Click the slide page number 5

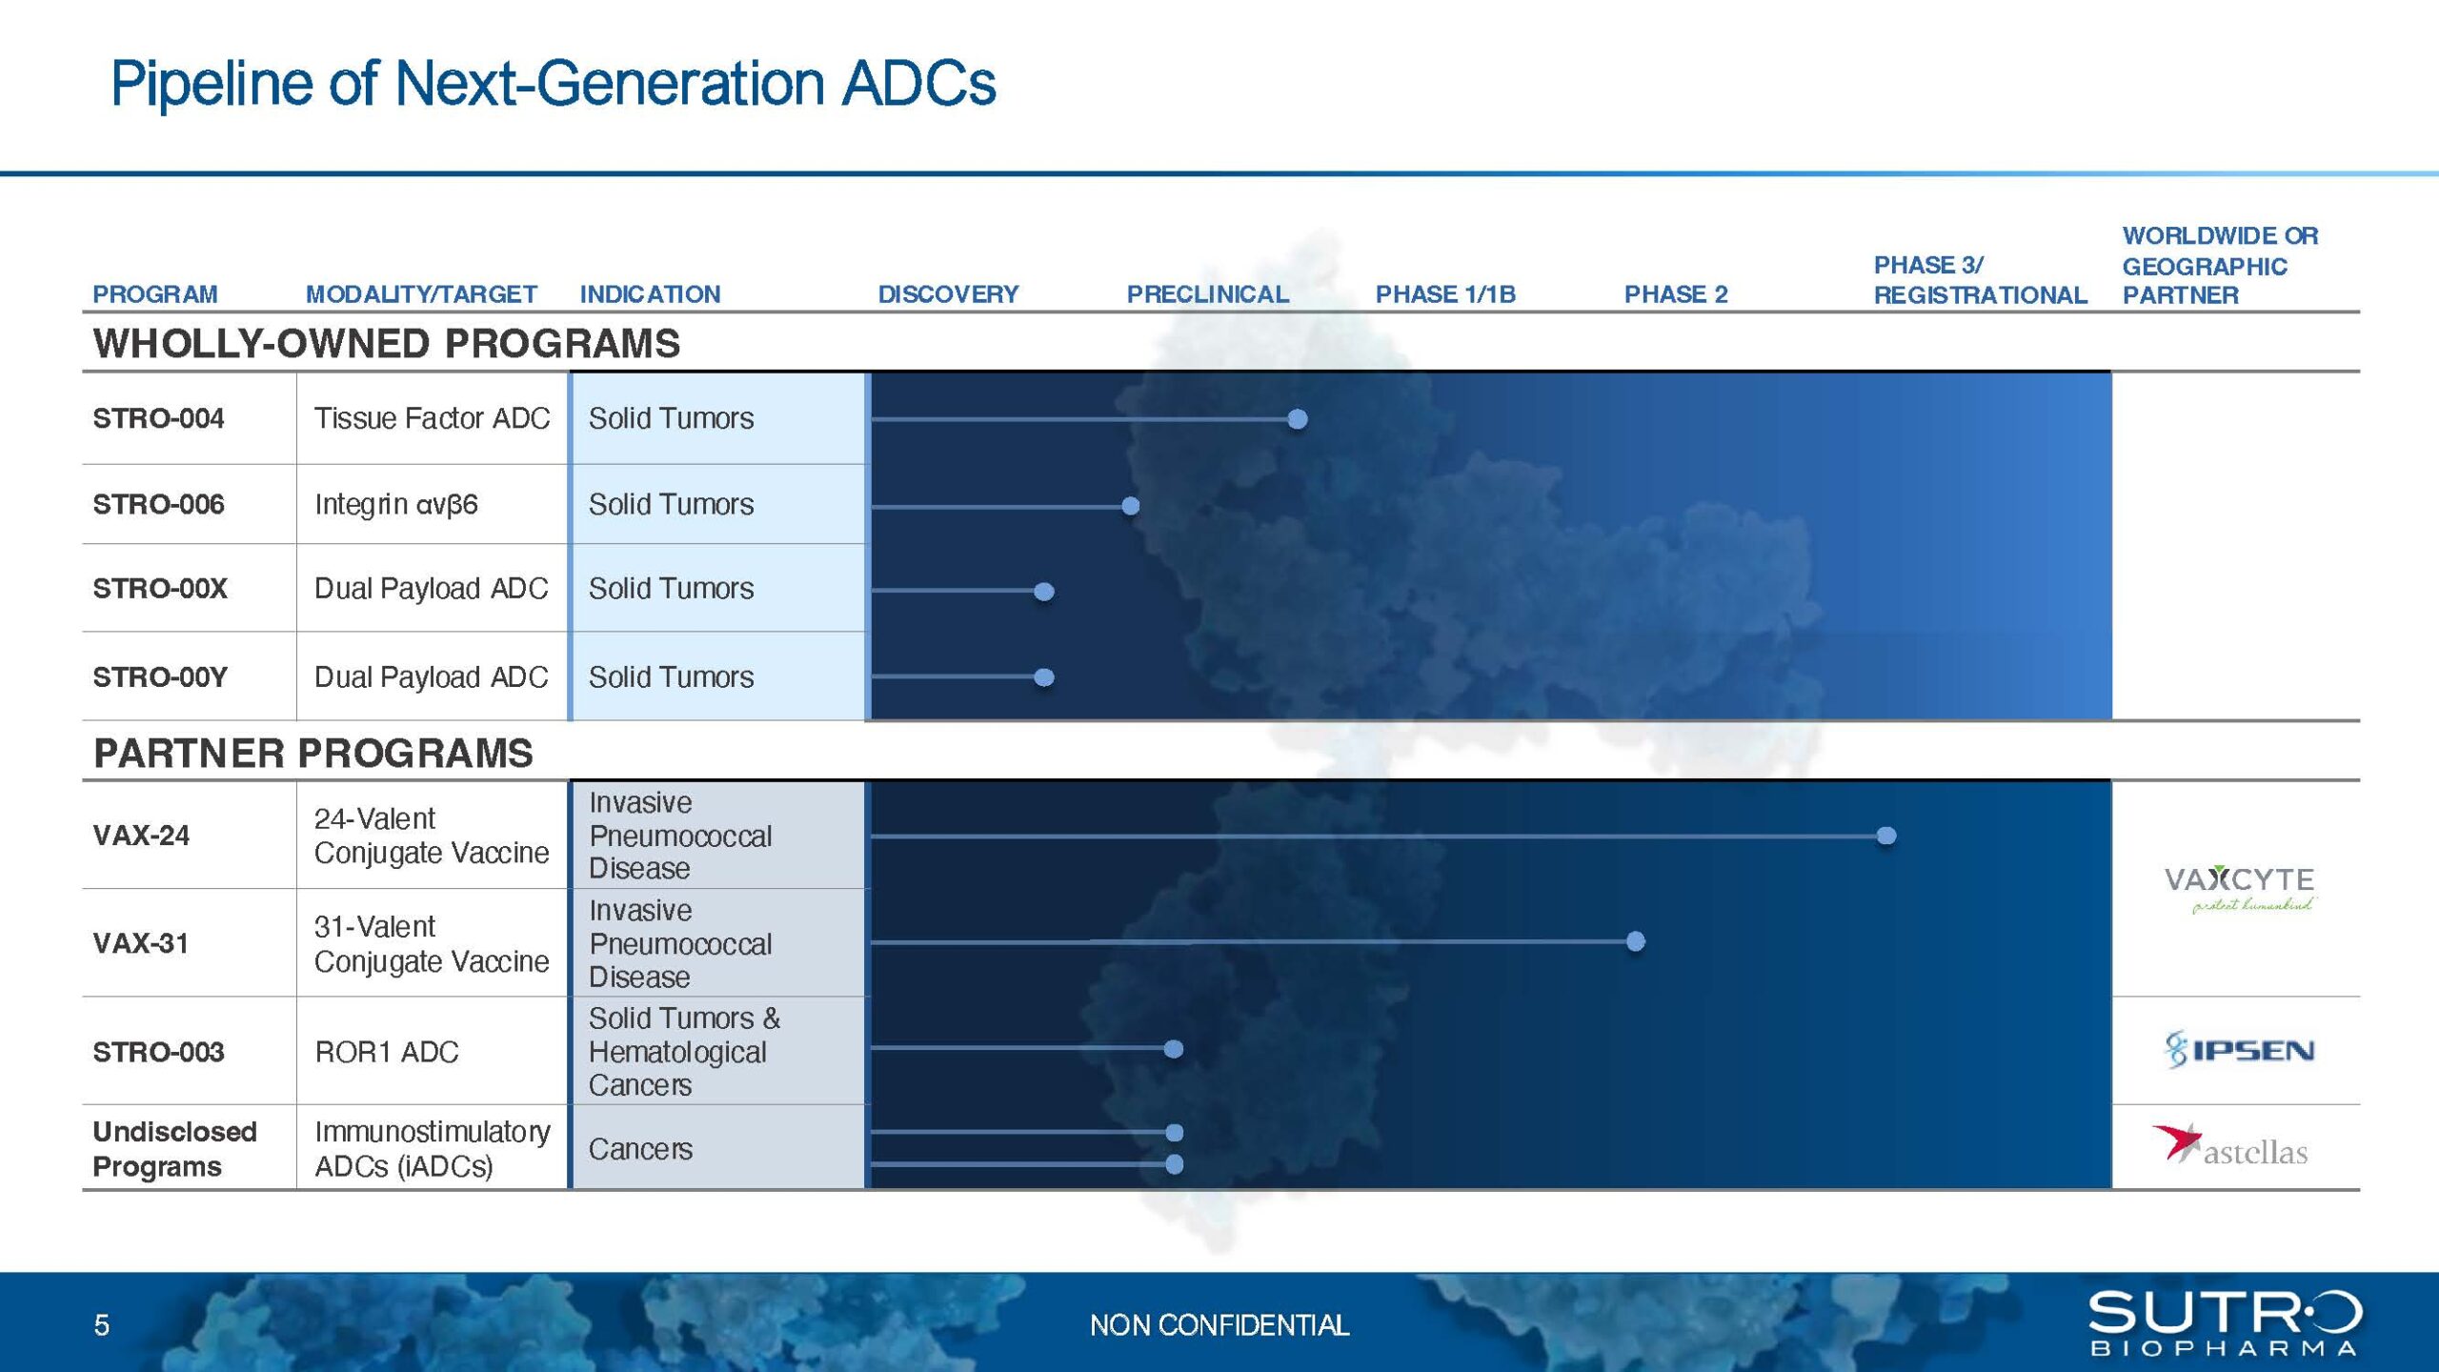coord(101,1325)
